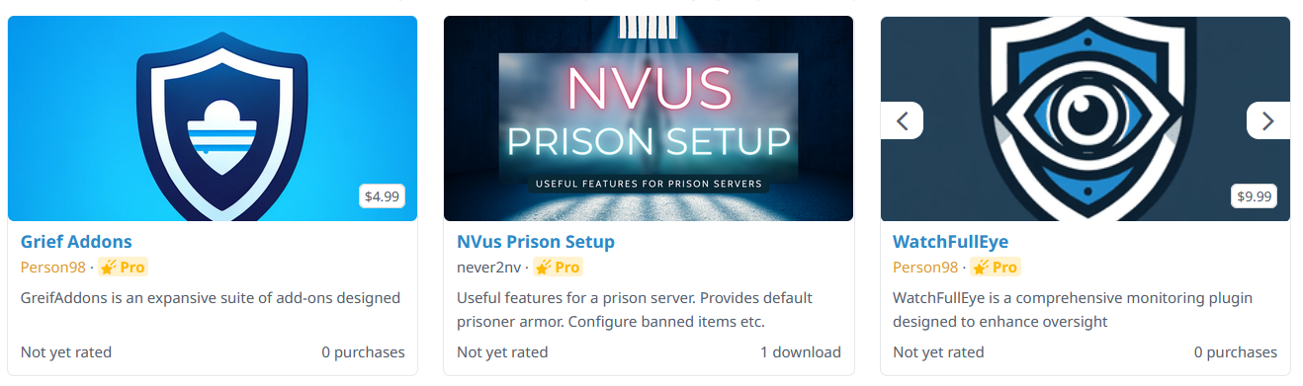Screen dimensions: 1303x386
Task: Visit Person98 profile under WatchFullEye
Action: coord(925,268)
